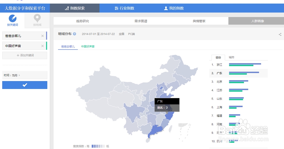Image resolution: width=284 pixels, height=149 pixels.
Task: Click the 山东 row in ranking
Action: (238, 99)
